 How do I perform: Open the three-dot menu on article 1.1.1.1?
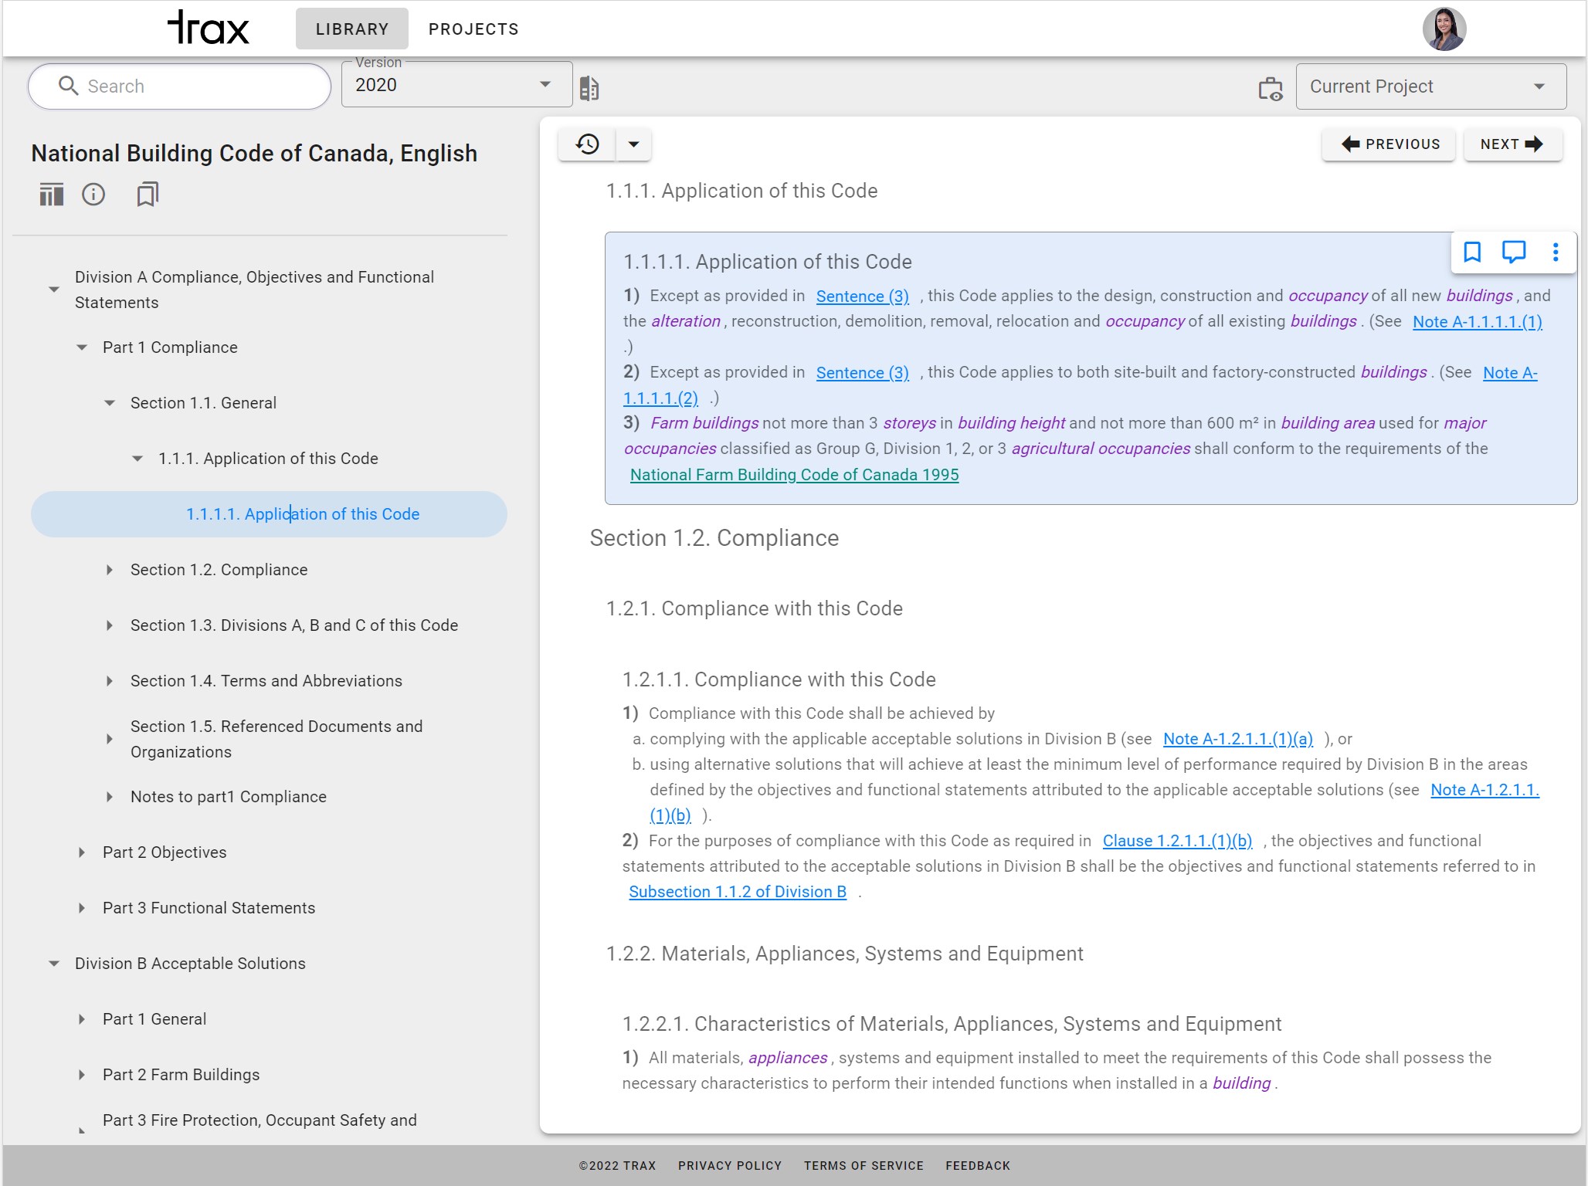1556,252
